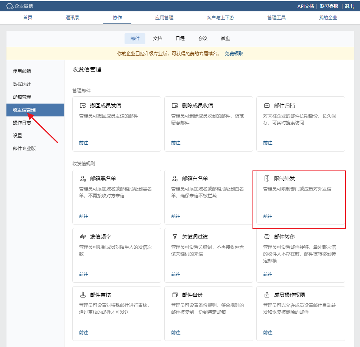
Task: Switch to the 文档 tab
Action: coord(157,39)
